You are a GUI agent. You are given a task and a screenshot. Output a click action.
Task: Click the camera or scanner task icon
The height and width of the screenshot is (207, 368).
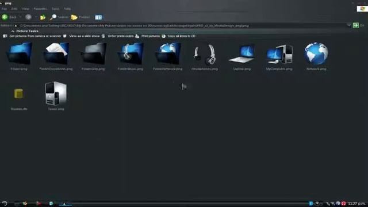click(x=5, y=36)
